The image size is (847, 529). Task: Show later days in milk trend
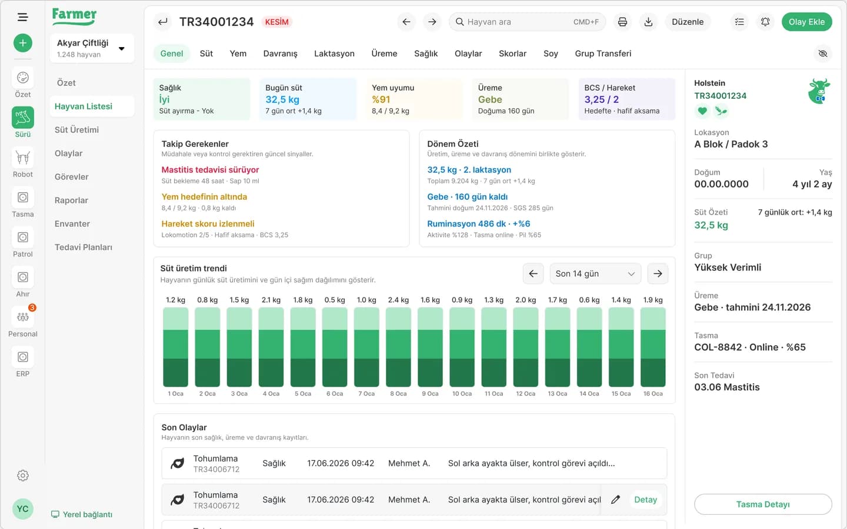coord(658,273)
